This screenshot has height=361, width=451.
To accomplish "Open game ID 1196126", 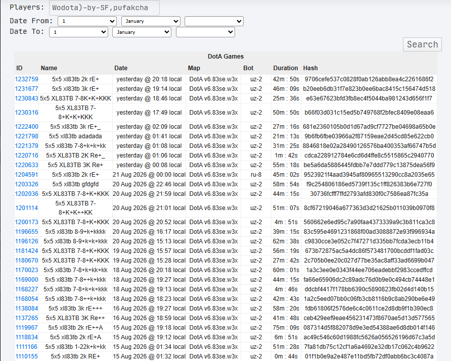I will point(26,241).
